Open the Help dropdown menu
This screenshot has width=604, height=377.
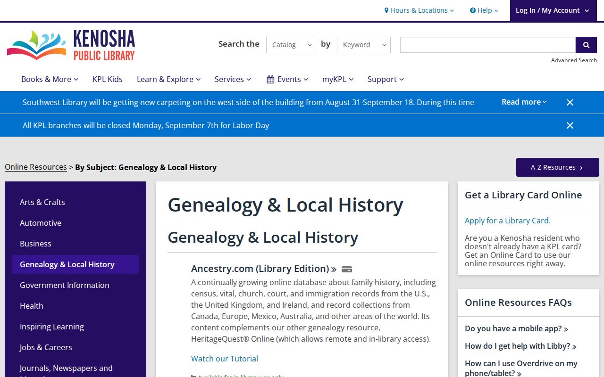coord(484,10)
